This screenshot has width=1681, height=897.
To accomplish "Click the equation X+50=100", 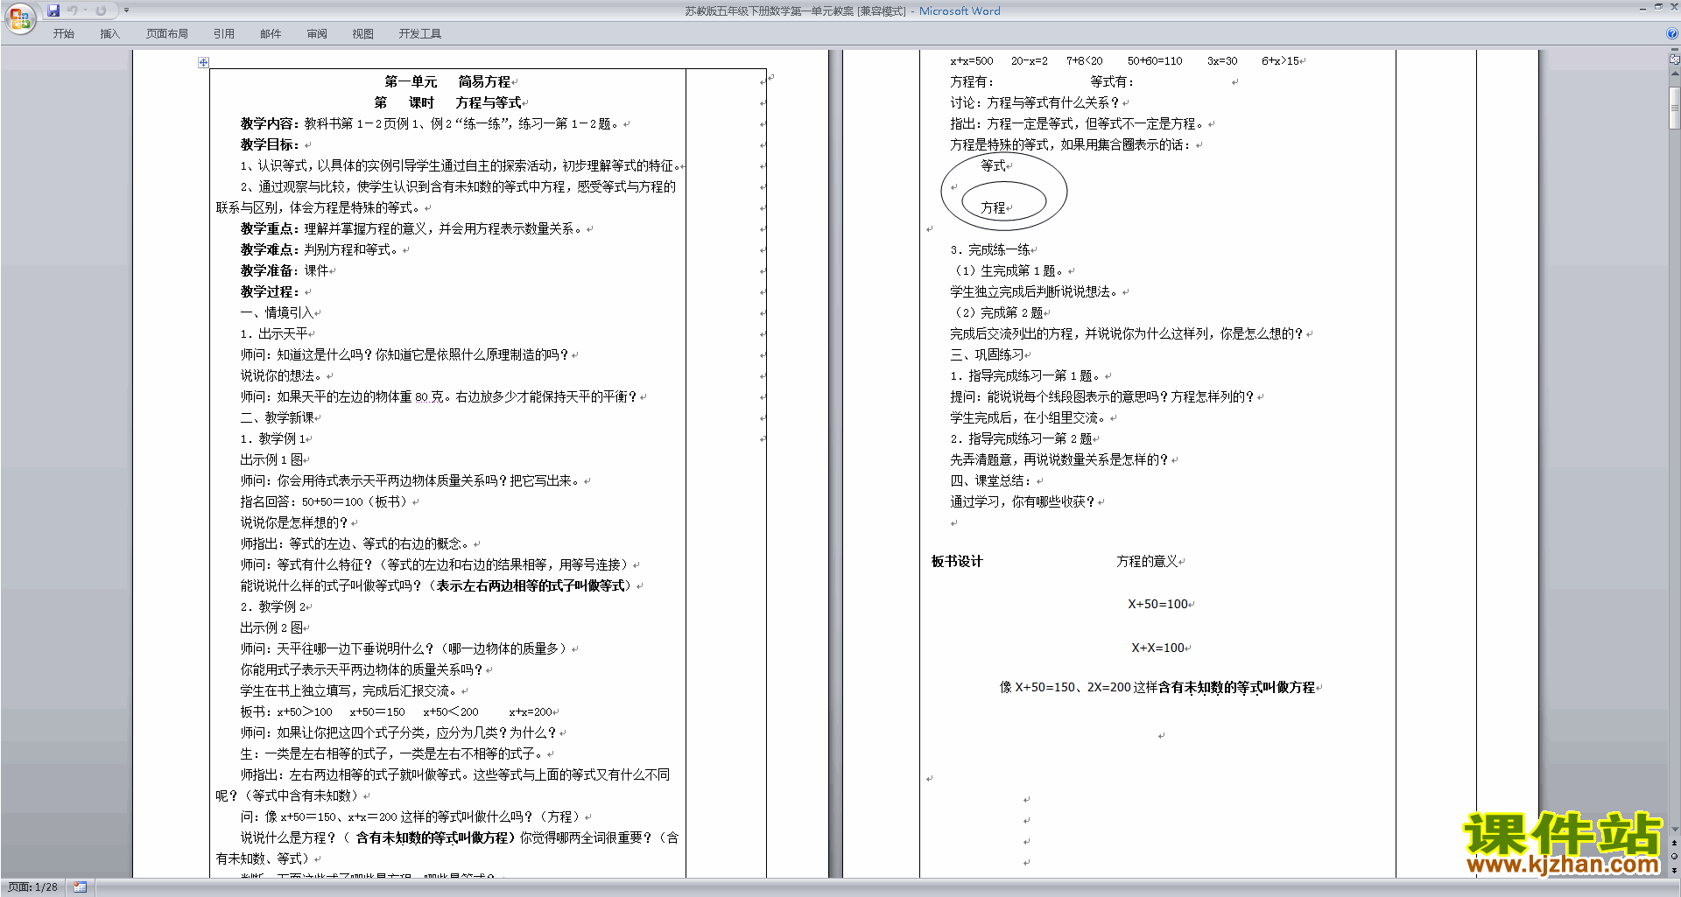I will [1157, 604].
